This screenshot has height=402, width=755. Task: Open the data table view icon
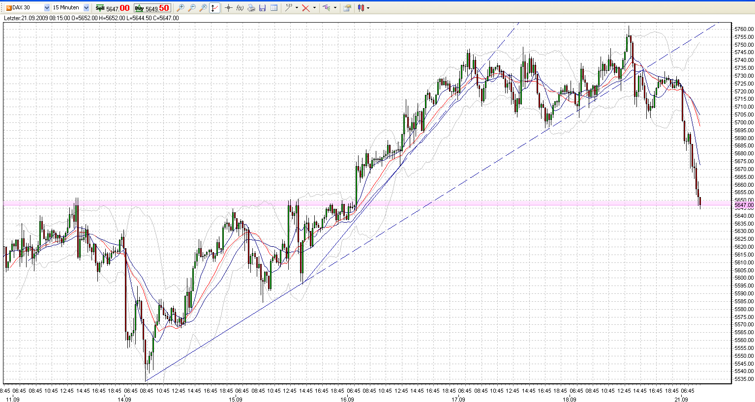point(274,8)
